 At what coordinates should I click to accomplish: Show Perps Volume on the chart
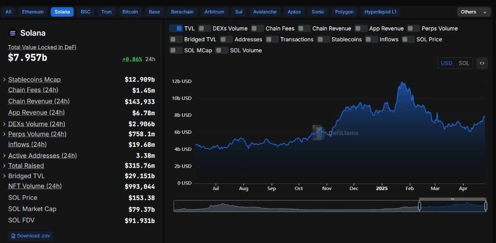(x=413, y=28)
